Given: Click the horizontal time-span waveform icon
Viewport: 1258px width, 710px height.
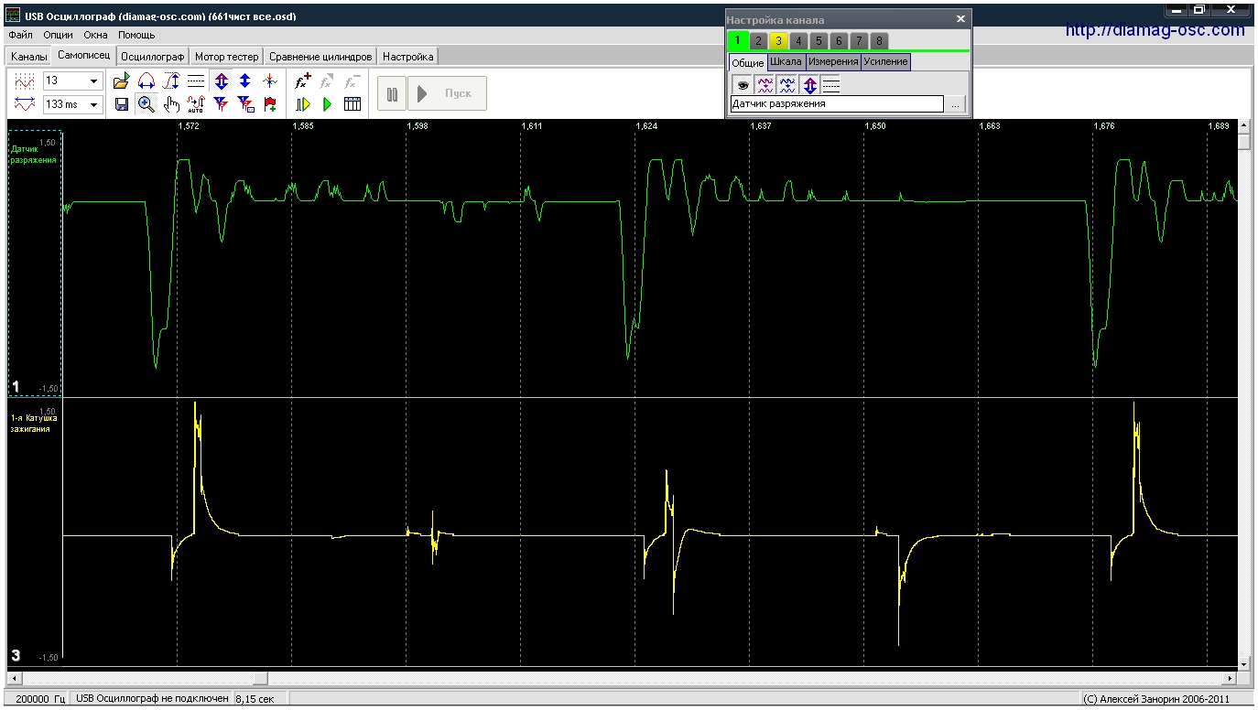Looking at the screenshot, I should (x=25, y=104).
